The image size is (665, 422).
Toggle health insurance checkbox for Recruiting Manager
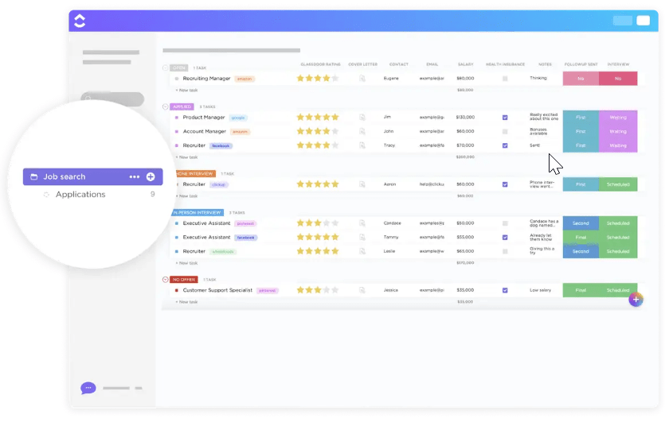505,79
